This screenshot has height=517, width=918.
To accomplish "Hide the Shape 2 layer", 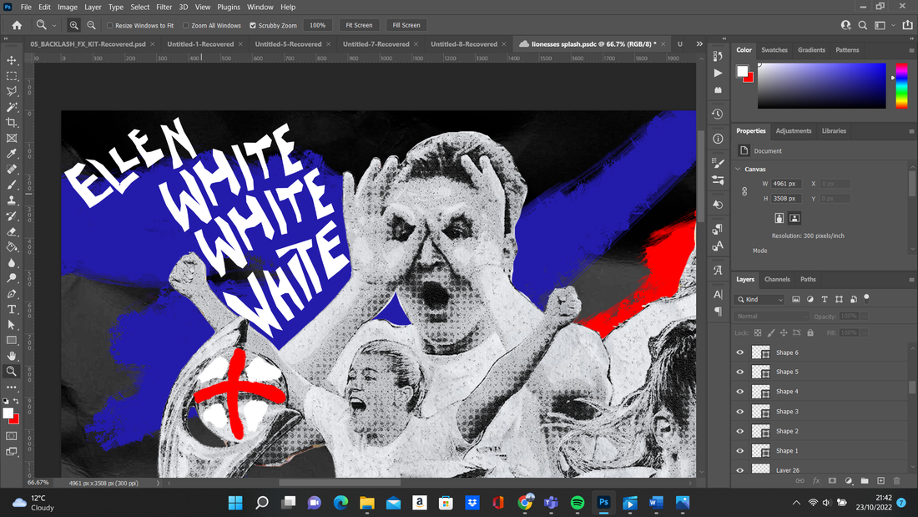I will click(740, 431).
